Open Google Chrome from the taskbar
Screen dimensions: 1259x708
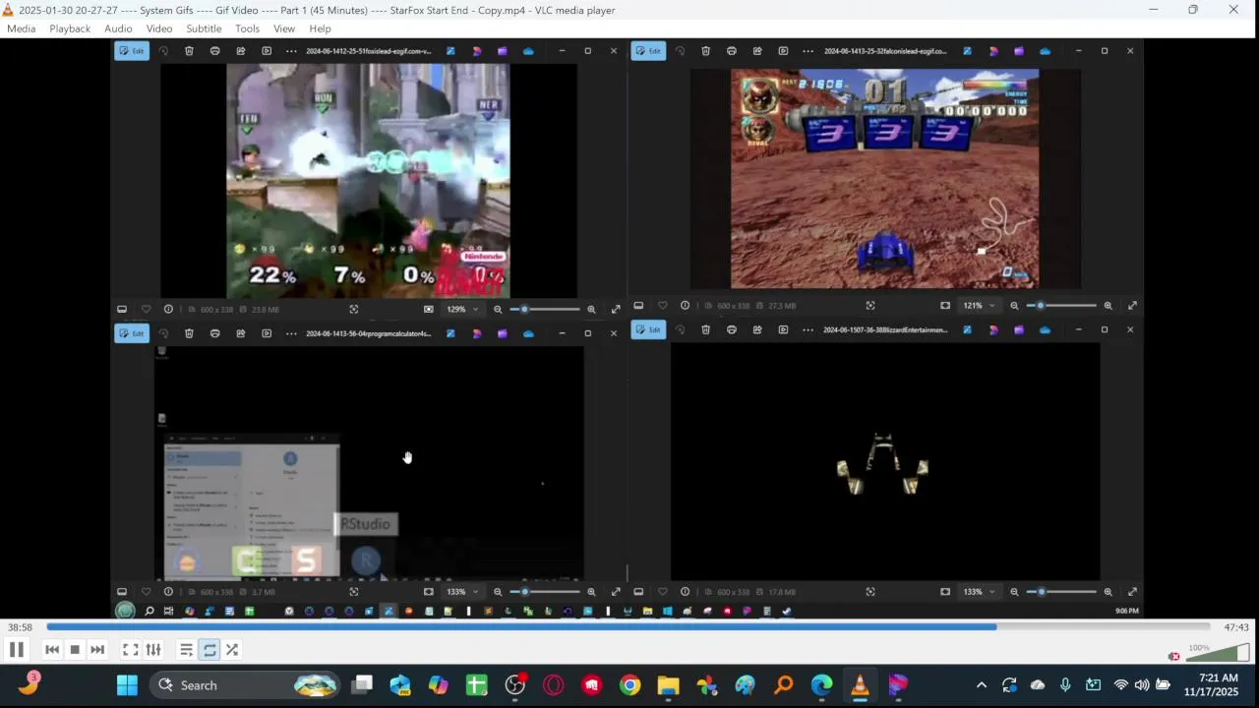[629, 685]
